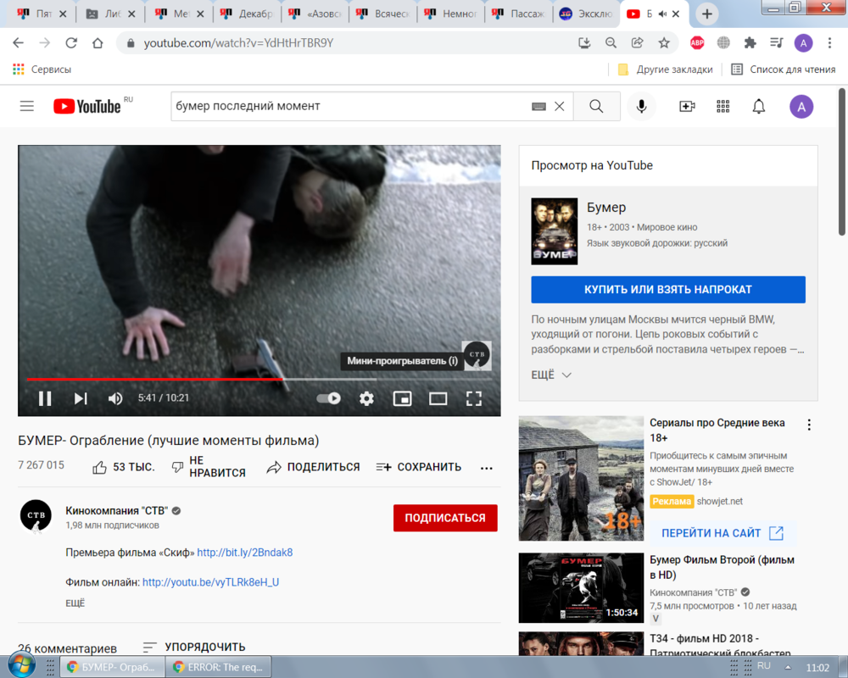Share the video via ПОДЕЛИТЬСЯ
Viewport: 848px width, 678px height.
click(x=313, y=467)
